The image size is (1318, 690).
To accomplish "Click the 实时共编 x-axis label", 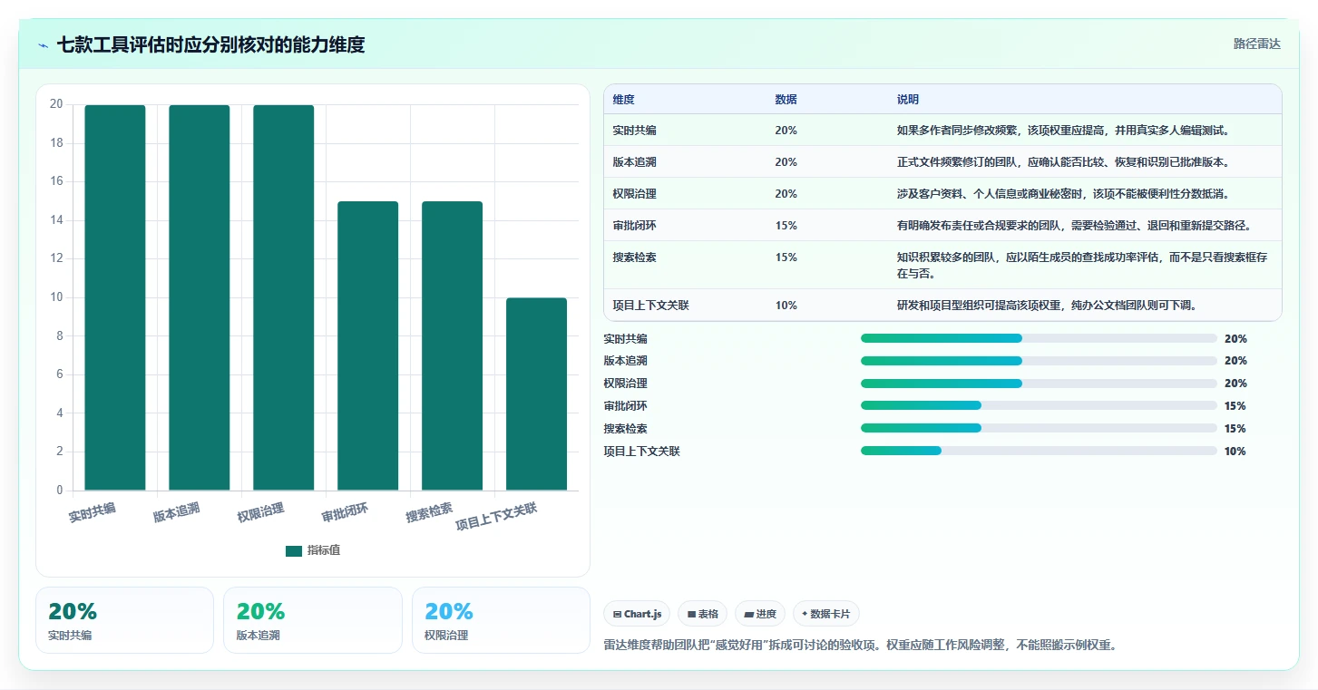I will pos(93,511).
